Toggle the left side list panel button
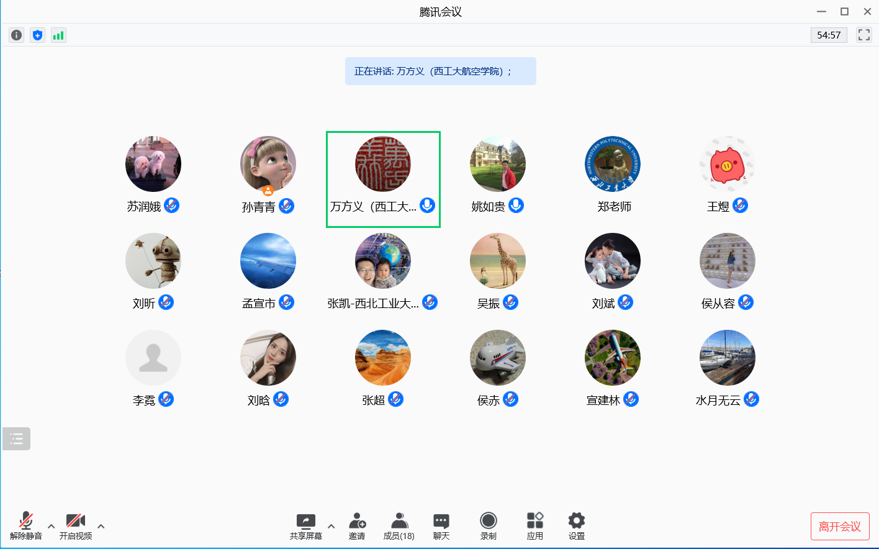This screenshot has height=549, width=879. click(17, 439)
